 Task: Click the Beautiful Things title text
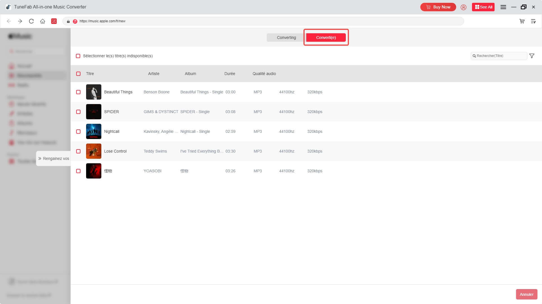pos(118,92)
